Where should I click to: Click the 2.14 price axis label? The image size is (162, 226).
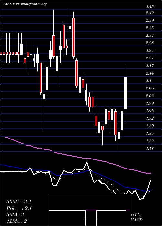tap(150, 73)
